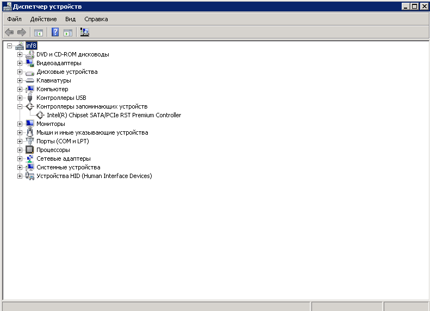Select the Видеоадаптеры label
Screen dimensions: 430x311
click(59, 64)
